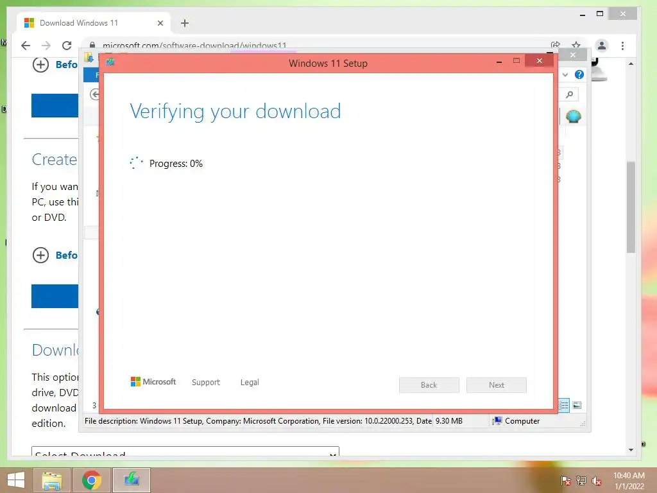Click the Action Center flag tray icon
Screen dimensions: 657x493
click(x=566, y=480)
